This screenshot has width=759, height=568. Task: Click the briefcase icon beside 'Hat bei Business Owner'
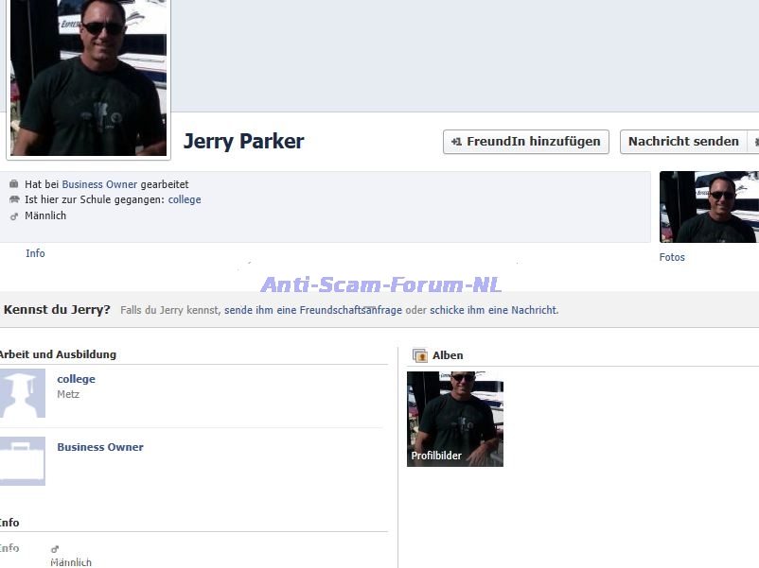[13, 184]
